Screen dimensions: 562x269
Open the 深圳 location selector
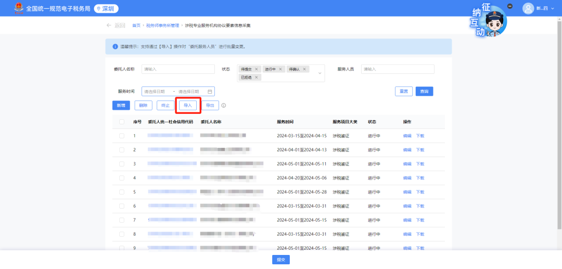coord(106,9)
